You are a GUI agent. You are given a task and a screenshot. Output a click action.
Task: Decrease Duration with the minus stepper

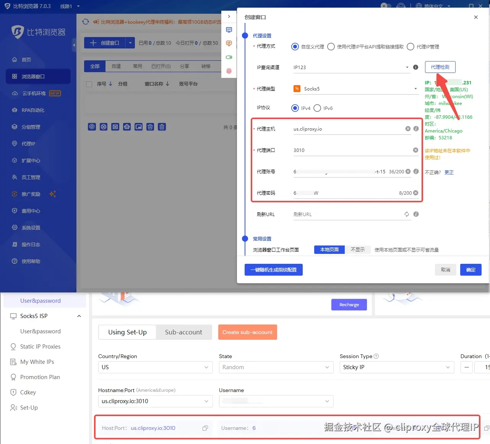point(467,367)
